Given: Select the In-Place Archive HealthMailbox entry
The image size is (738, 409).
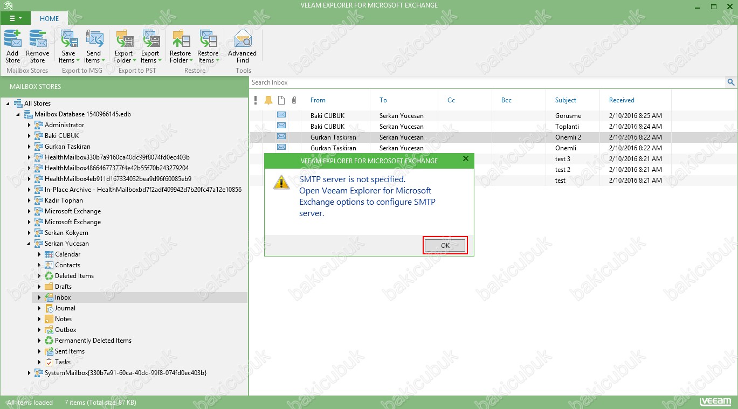Looking at the screenshot, I should [143, 190].
